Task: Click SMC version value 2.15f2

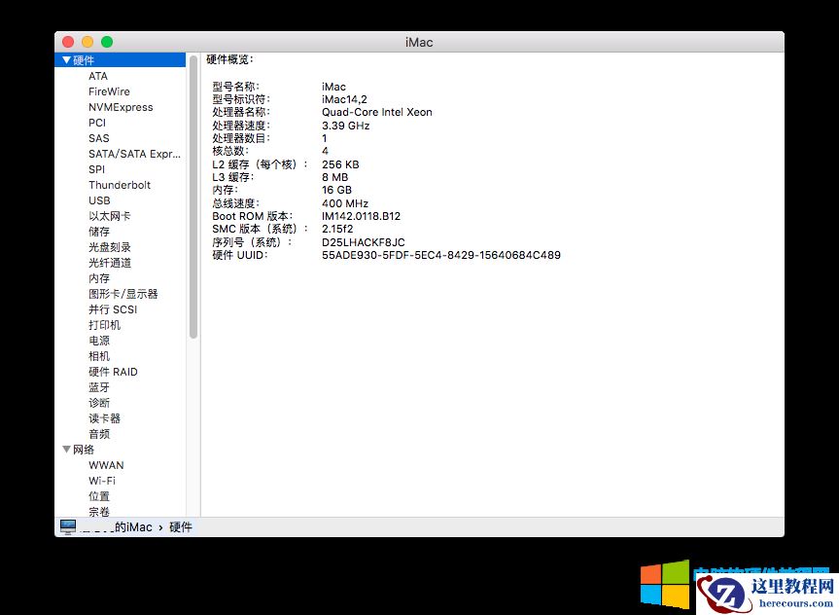Action: coord(337,229)
